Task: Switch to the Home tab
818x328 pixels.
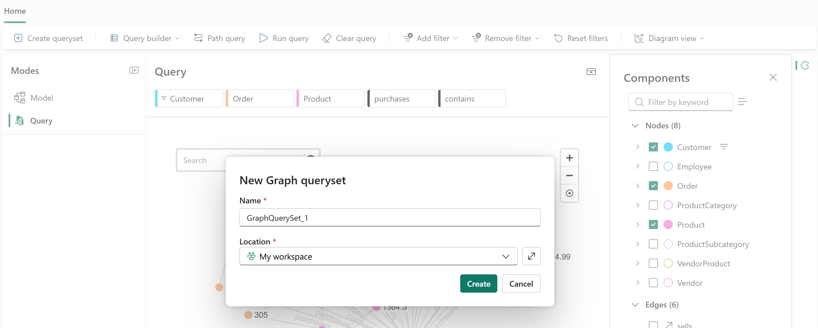Action: pyautogui.click(x=15, y=11)
